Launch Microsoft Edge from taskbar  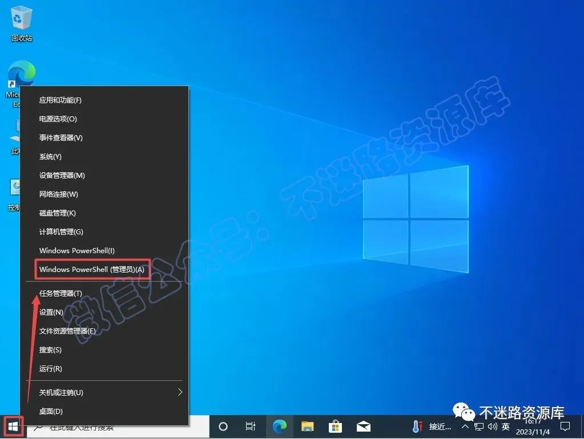[279, 426]
